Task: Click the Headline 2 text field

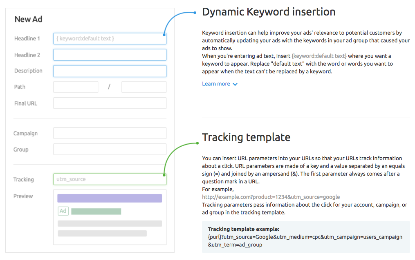Action: [x=110, y=55]
